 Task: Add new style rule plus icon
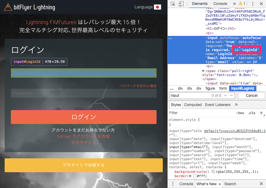click(x=261, y=113)
